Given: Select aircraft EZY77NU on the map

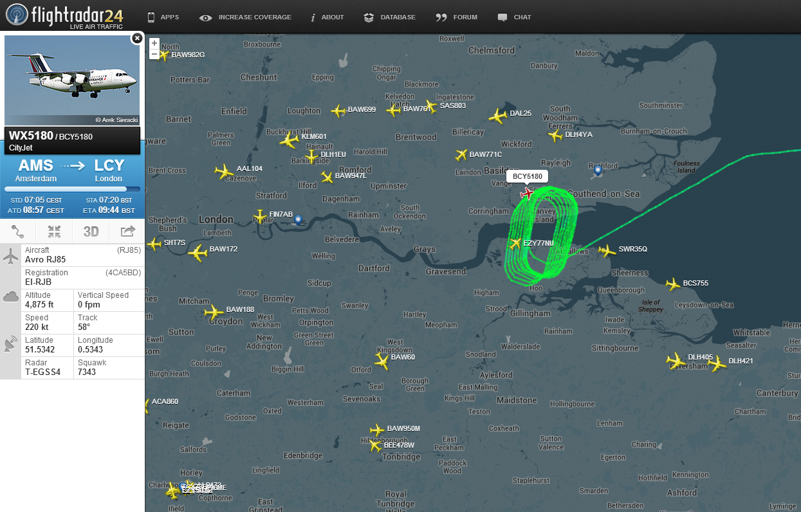Looking at the screenshot, I should pyautogui.click(x=515, y=243).
